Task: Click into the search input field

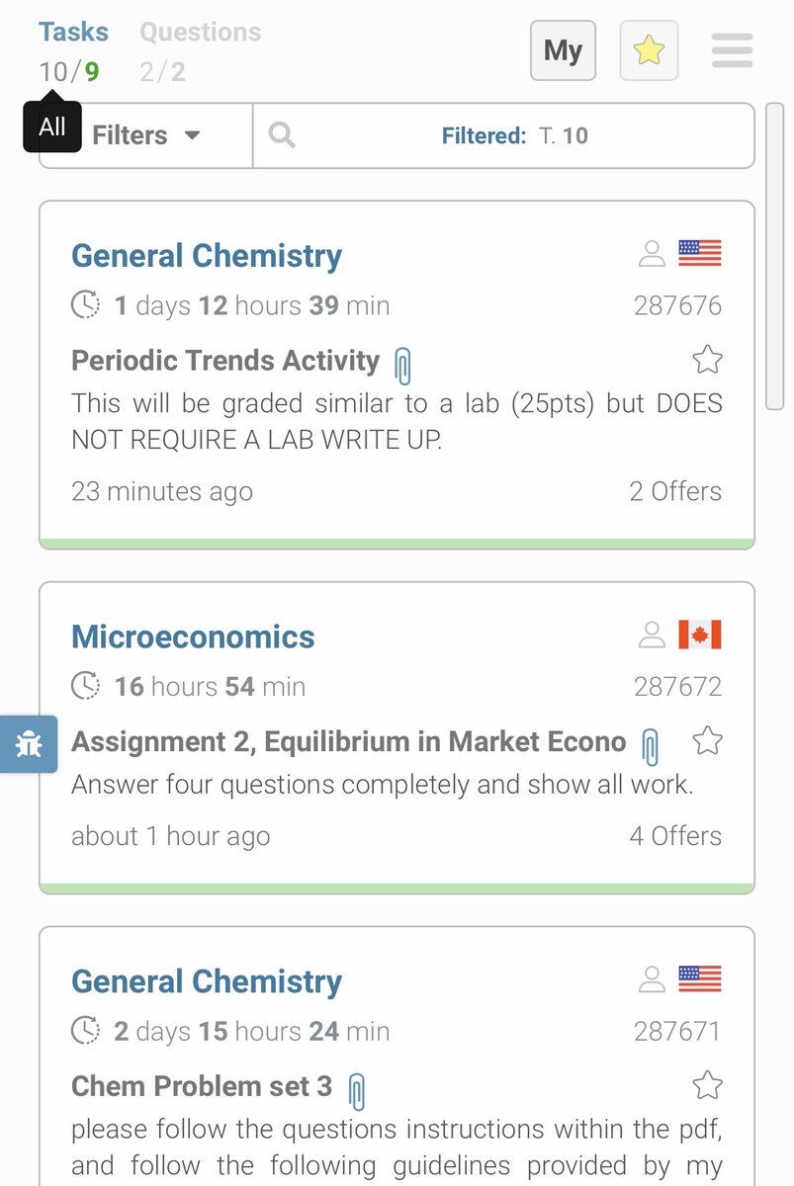Action: coord(504,135)
